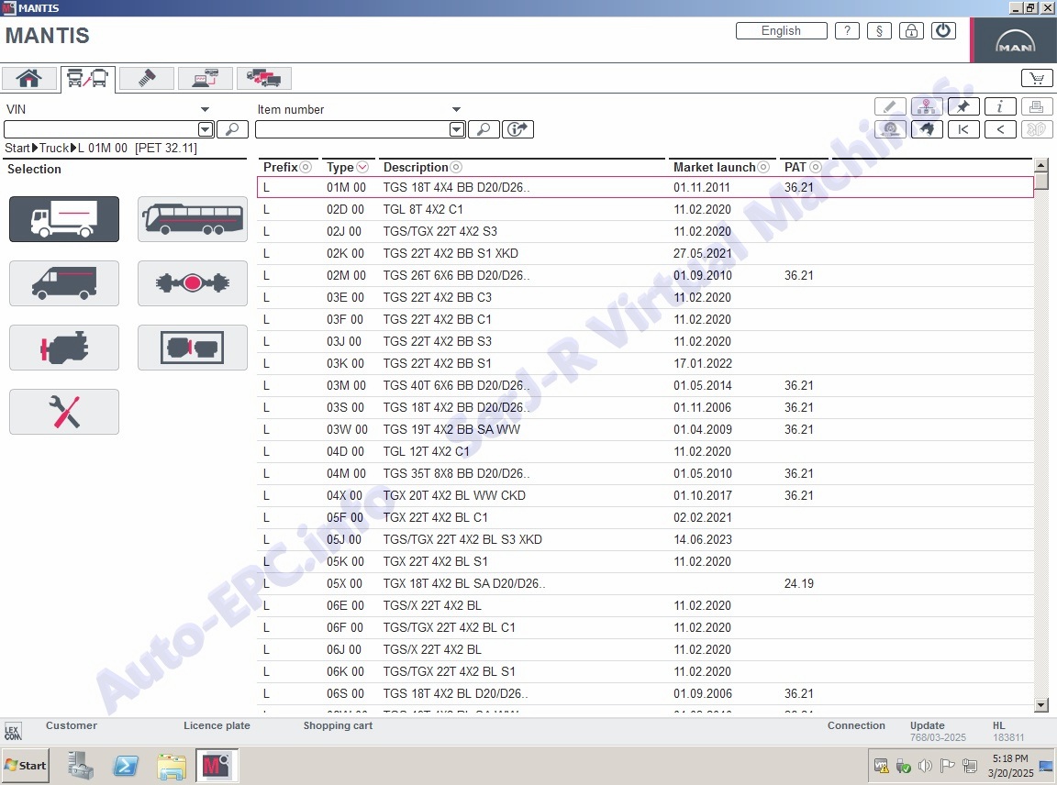Image resolution: width=1057 pixels, height=785 pixels.
Task: Open the Windows Start button
Action: 26,766
